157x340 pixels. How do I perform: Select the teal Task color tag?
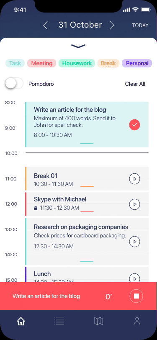pos(15,63)
